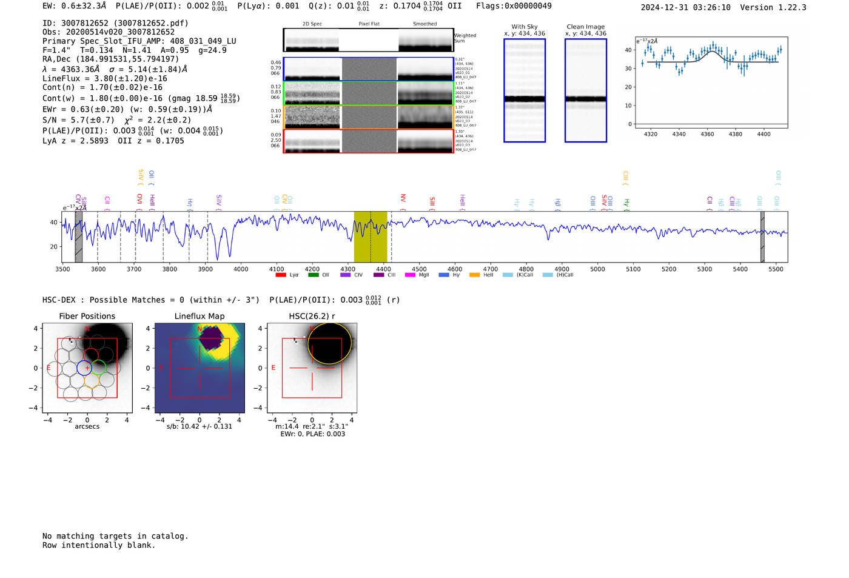849x578 pixels.
Task: Click 'No matching targets in catalog.' text
Action: (115, 536)
